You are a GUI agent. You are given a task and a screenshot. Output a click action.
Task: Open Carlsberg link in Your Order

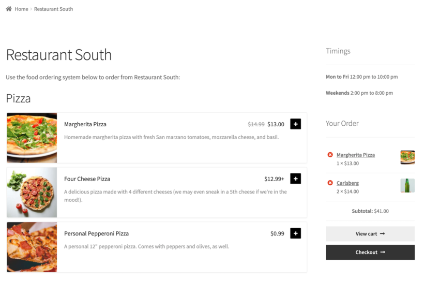pyautogui.click(x=347, y=183)
